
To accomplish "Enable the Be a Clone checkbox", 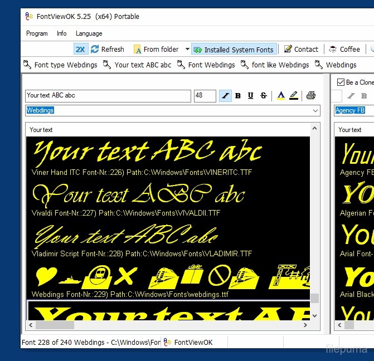I will (x=341, y=82).
